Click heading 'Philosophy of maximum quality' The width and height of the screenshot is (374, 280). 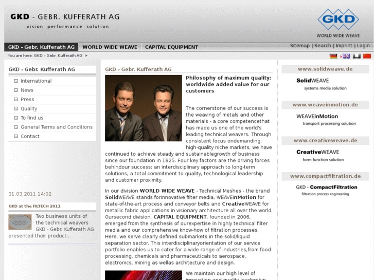point(228,84)
